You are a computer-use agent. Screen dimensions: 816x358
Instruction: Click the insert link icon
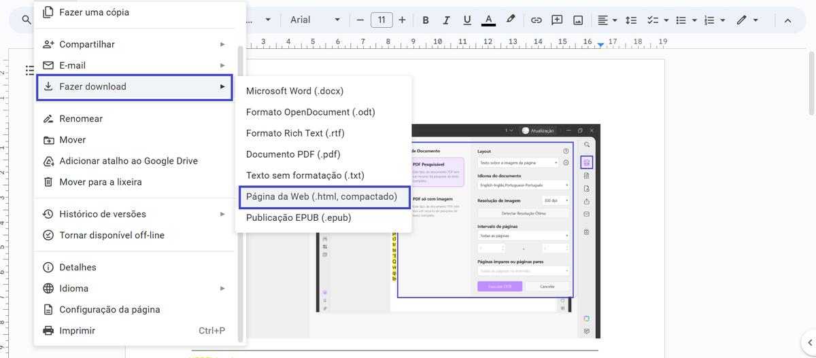tap(536, 20)
